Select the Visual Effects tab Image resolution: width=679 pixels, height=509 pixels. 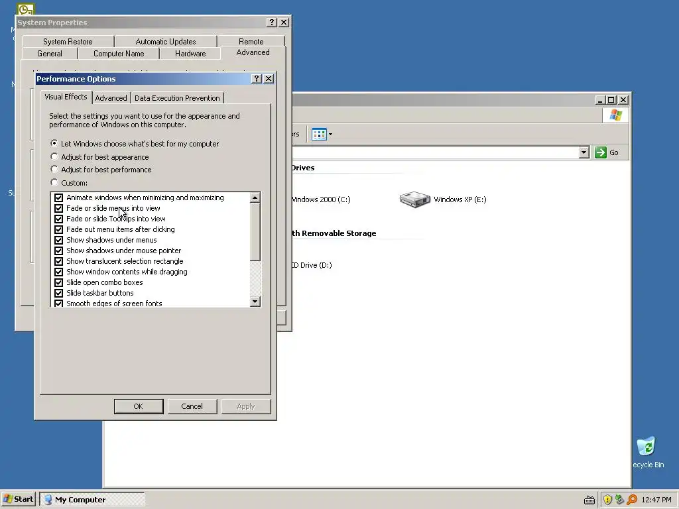[x=66, y=97]
